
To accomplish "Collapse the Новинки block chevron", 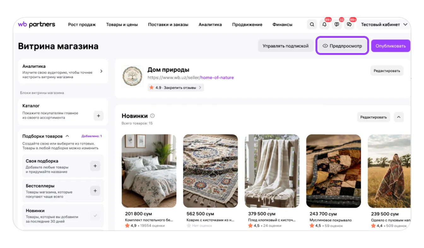I will 398,117.
